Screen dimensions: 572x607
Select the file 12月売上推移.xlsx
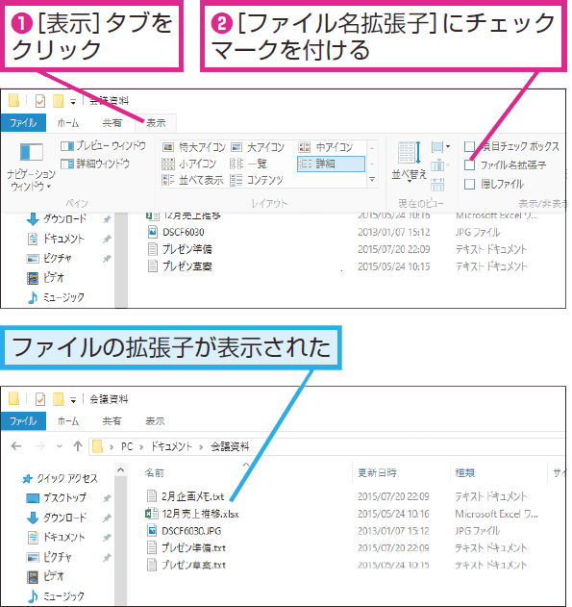tap(192, 514)
